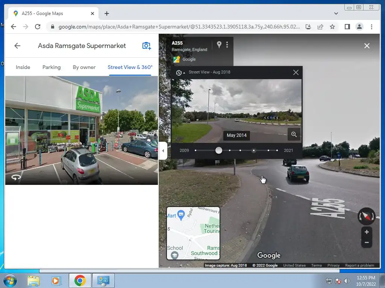
Task: Click the Chrome taskbar icon
Action: pos(80,280)
